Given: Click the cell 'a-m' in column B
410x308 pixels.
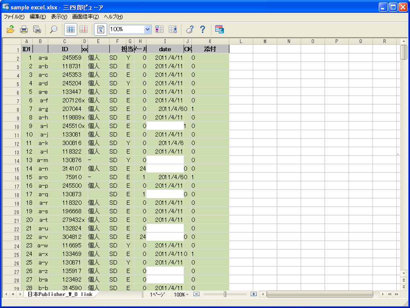Looking at the screenshot, I should coord(41,160).
